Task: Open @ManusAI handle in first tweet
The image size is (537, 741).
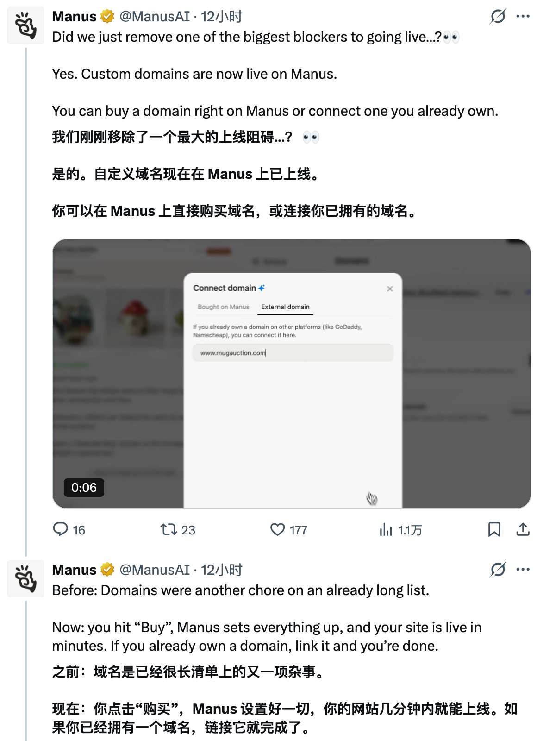Action: point(155,17)
